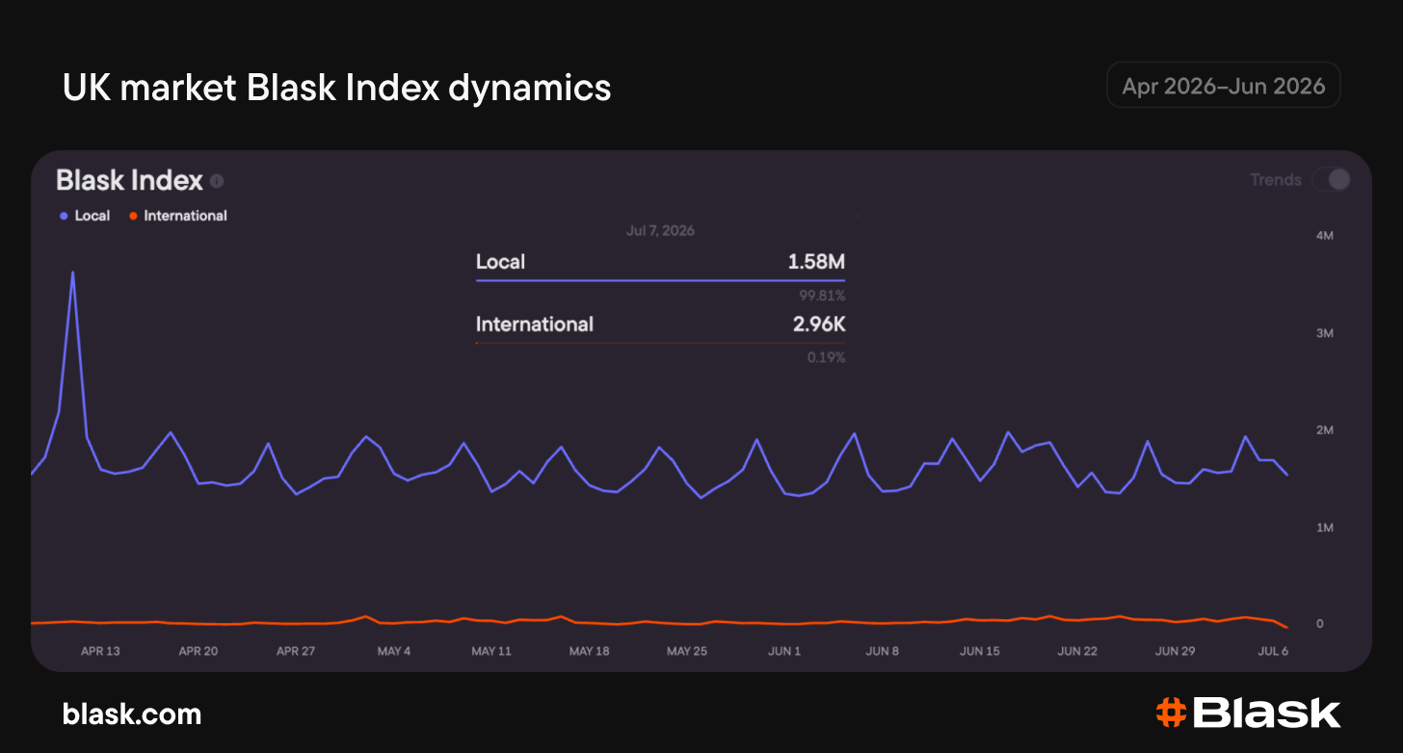Click the MAY 18 axis label

tap(589, 651)
